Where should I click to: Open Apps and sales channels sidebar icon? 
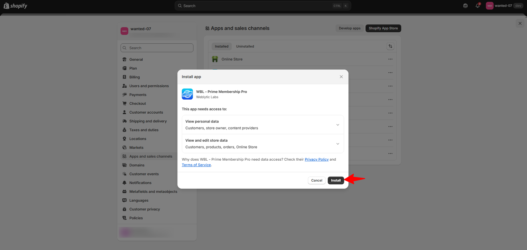[x=125, y=156]
